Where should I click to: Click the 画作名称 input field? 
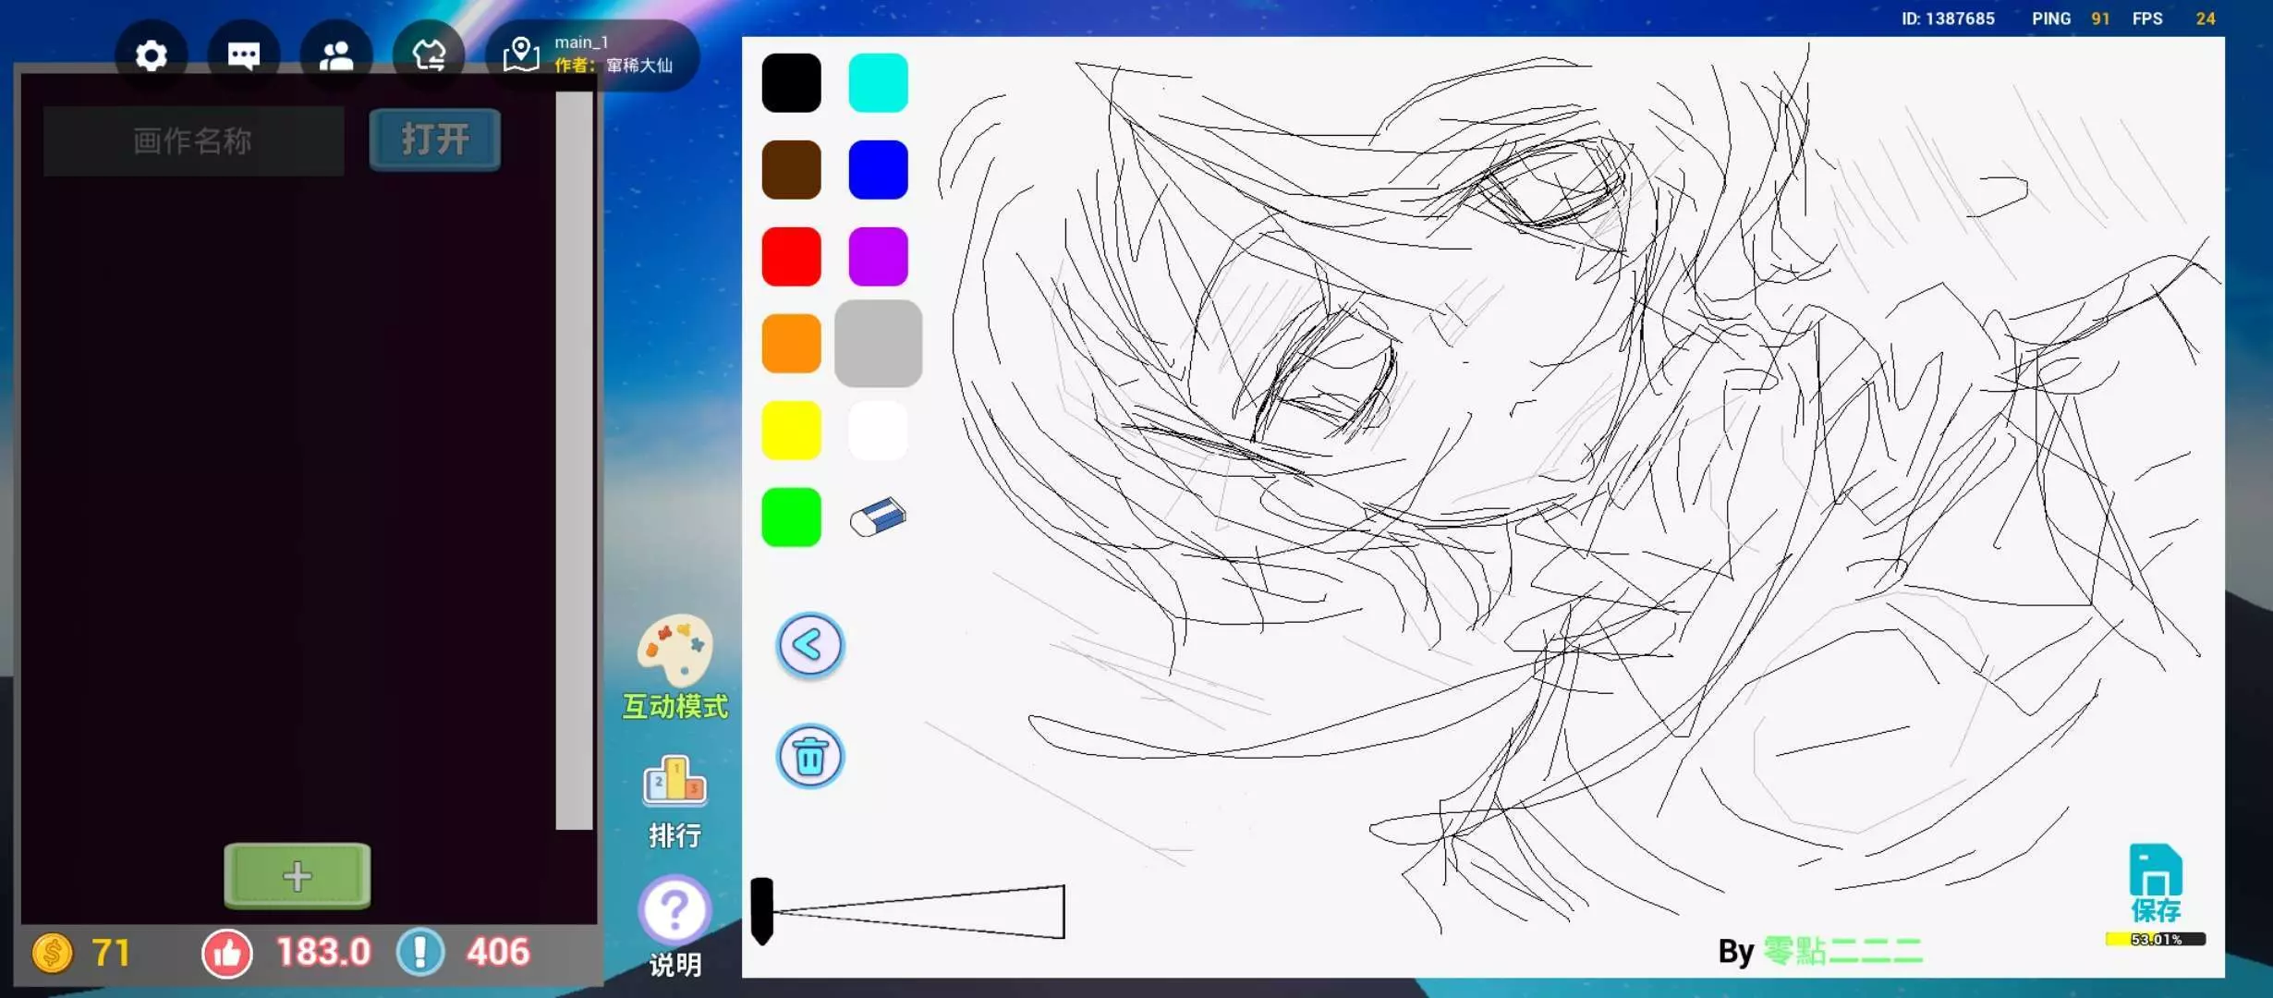coord(193,141)
